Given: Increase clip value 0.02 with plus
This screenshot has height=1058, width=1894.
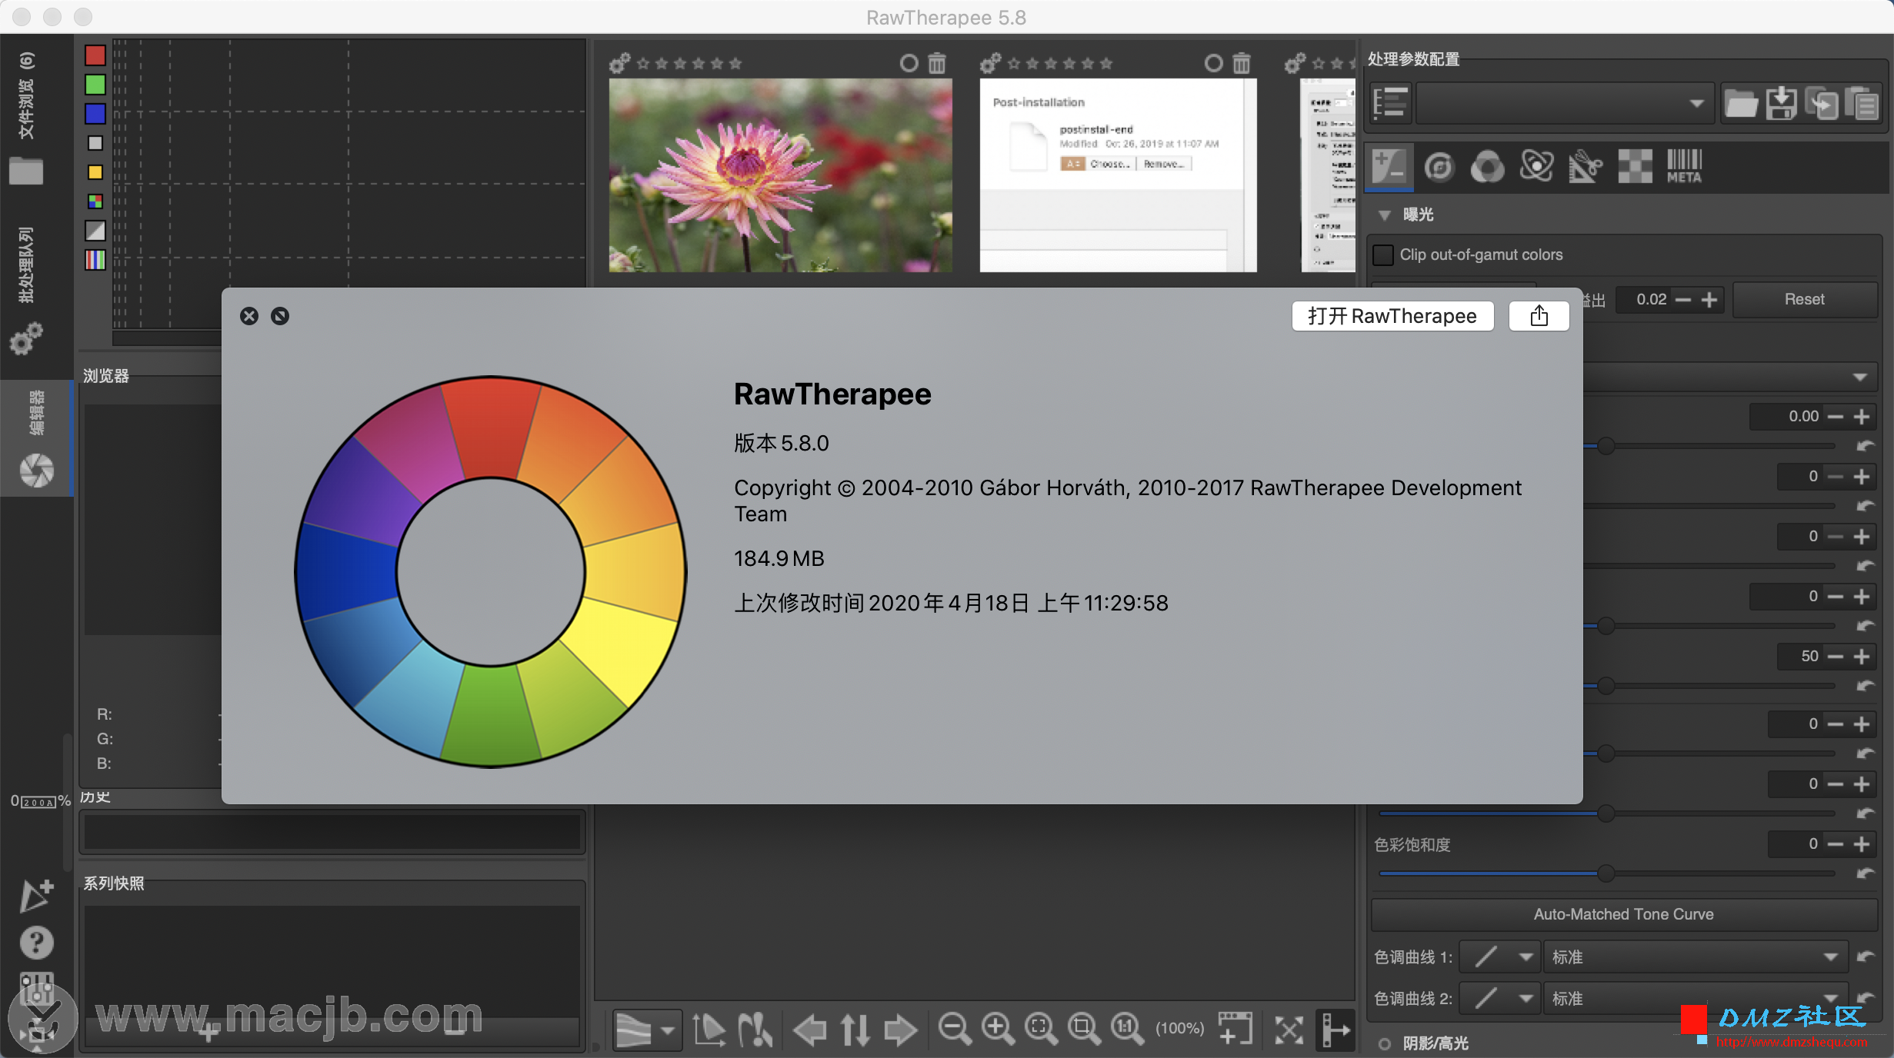Looking at the screenshot, I should [1709, 300].
